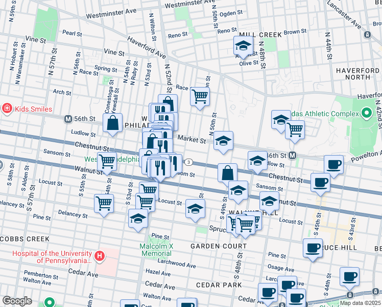Click the train station icon near Lancaster Ave
Image resolution: width=382 pixels, height=307 pixels.
click(x=367, y=35)
